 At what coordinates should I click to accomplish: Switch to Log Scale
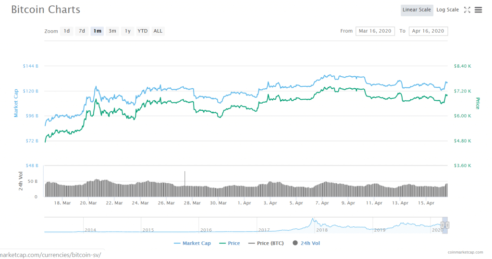(x=447, y=10)
